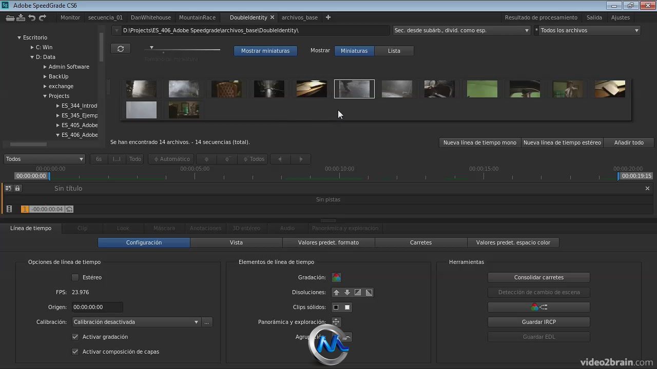Viewport: 657px width, 369px height.
Task: Click the fourth Disoluciones diagonal icon
Action: click(x=369, y=292)
